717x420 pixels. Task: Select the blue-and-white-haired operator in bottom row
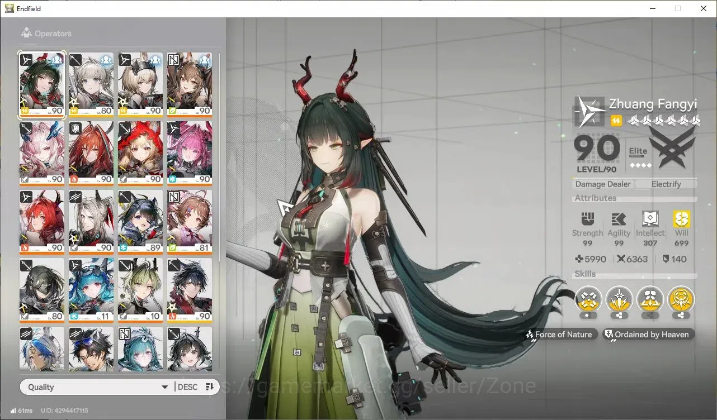point(42,349)
